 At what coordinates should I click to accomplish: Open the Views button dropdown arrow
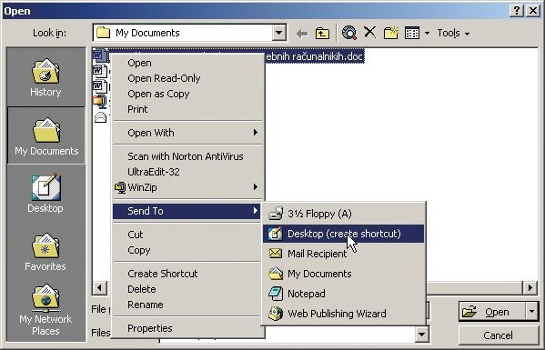(427, 34)
